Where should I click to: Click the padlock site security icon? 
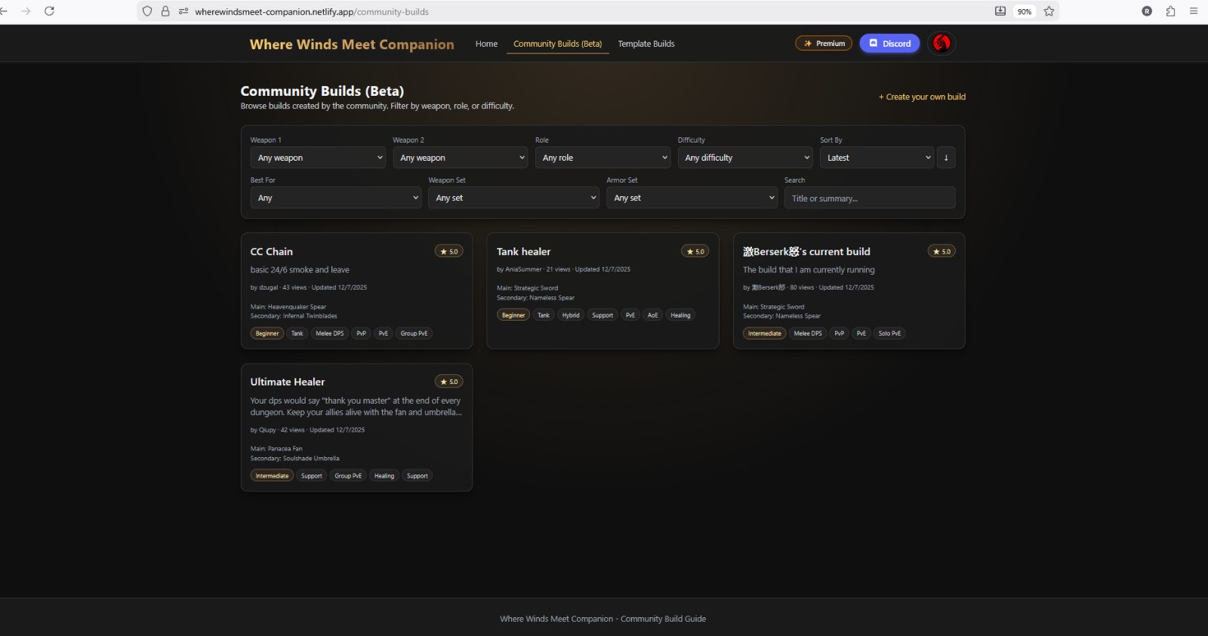(x=165, y=11)
